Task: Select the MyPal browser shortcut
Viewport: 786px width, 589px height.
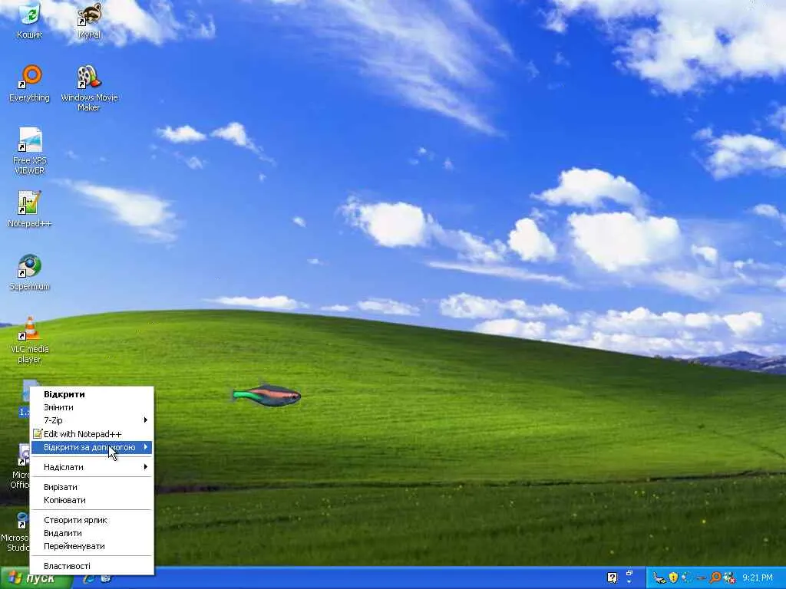Action: pyautogui.click(x=89, y=20)
